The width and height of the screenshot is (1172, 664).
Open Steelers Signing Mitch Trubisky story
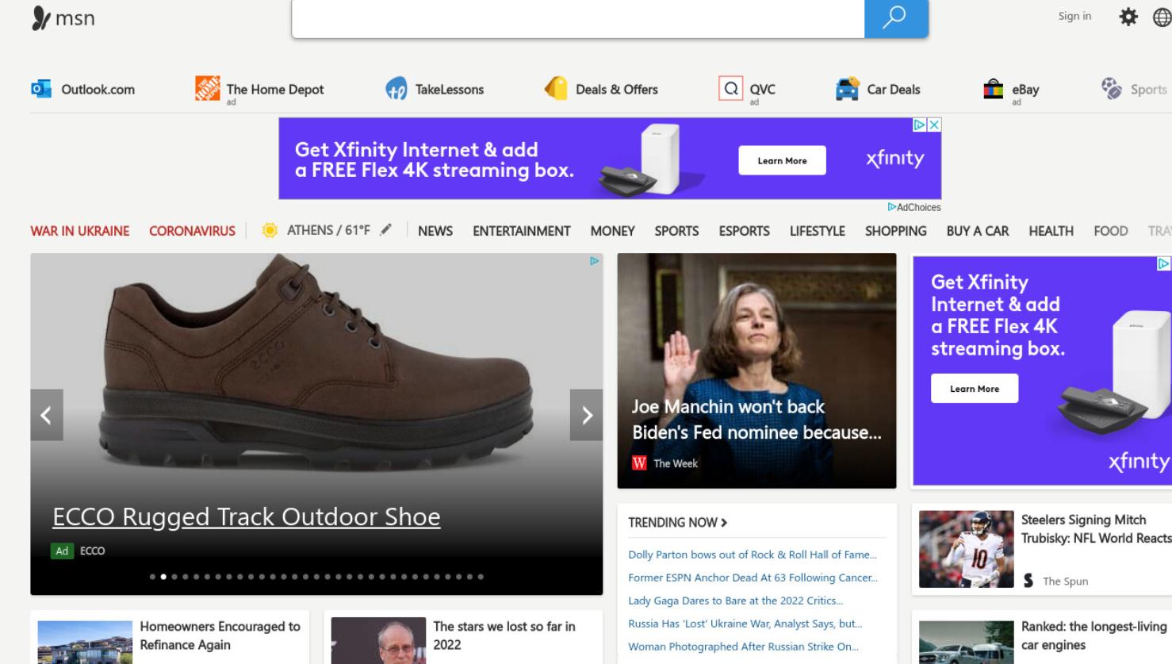point(1097,528)
